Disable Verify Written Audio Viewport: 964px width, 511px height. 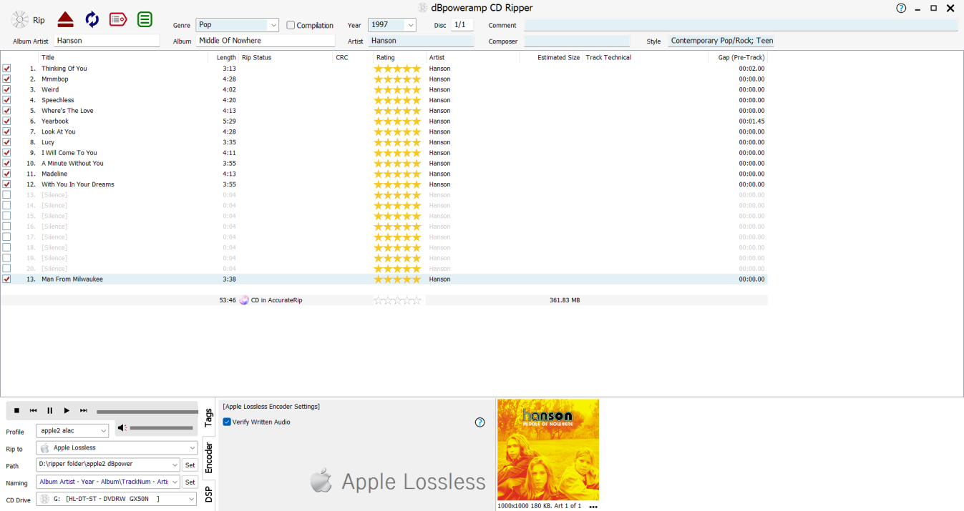coord(227,422)
